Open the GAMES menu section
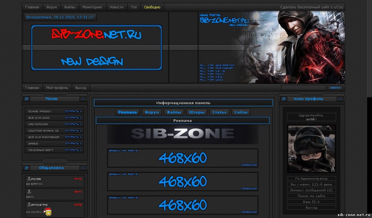Image resolution: width=372 pixels, height=218 pixels. pos(73,143)
